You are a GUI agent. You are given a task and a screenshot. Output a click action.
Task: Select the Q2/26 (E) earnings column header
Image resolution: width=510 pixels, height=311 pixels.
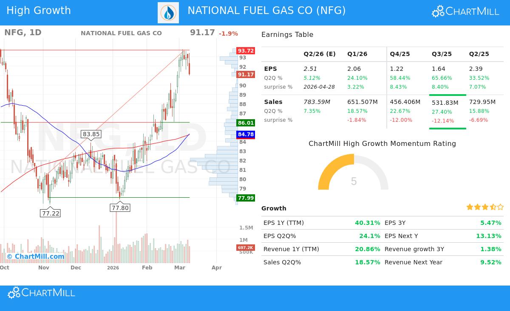point(320,54)
